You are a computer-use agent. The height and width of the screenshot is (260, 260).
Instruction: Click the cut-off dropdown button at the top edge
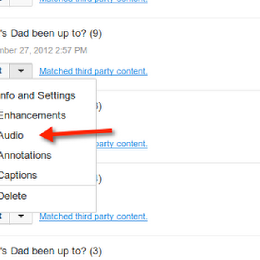pyautogui.click(x=21, y=3)
